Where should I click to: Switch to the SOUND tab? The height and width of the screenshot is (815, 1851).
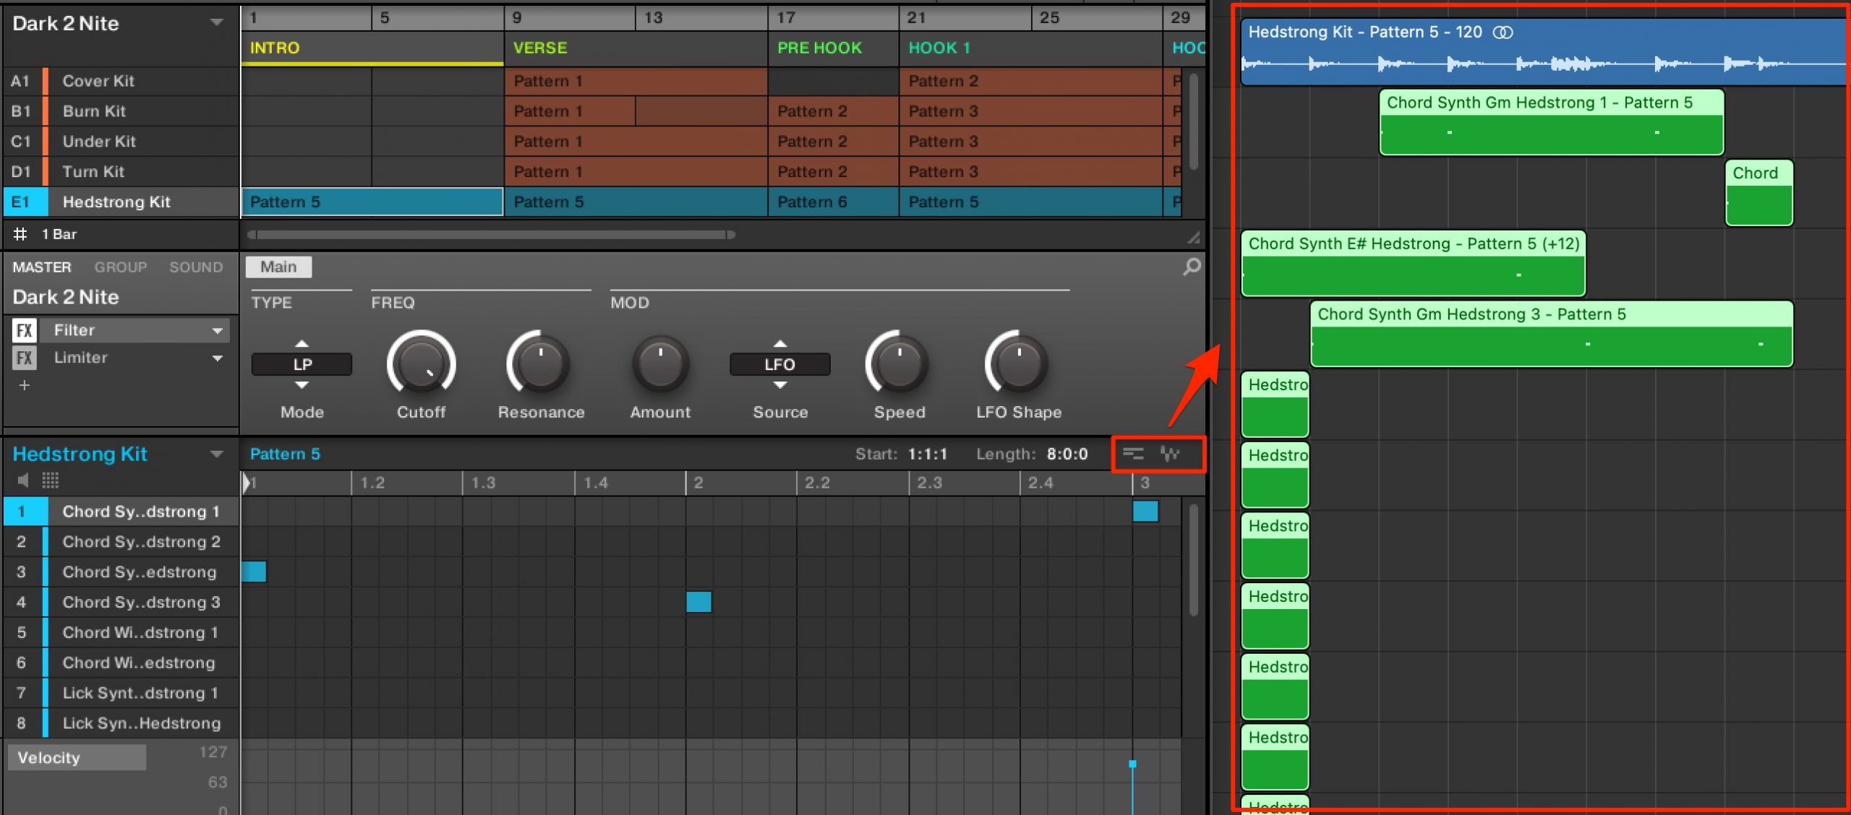pyautogui.click(x=196, y=267)
